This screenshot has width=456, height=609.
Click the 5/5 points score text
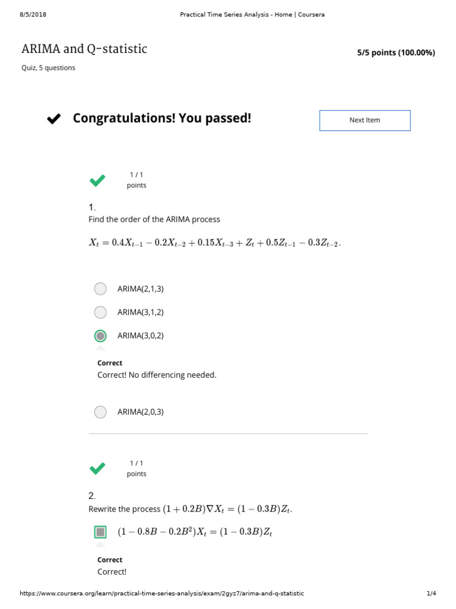(395, 53)
